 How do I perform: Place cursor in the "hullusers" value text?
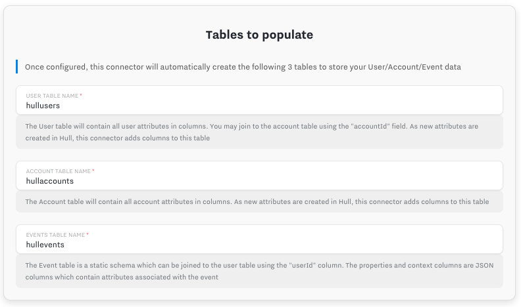[43, 106]
